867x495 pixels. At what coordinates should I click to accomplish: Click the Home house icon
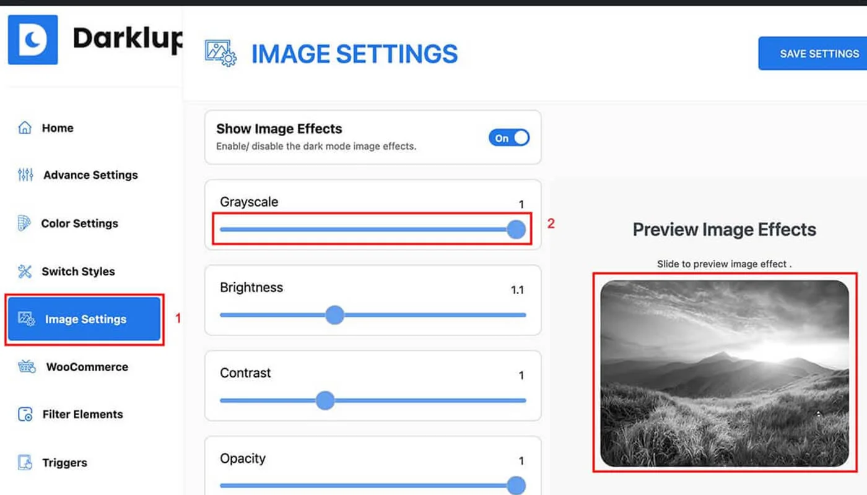(25, 128)
